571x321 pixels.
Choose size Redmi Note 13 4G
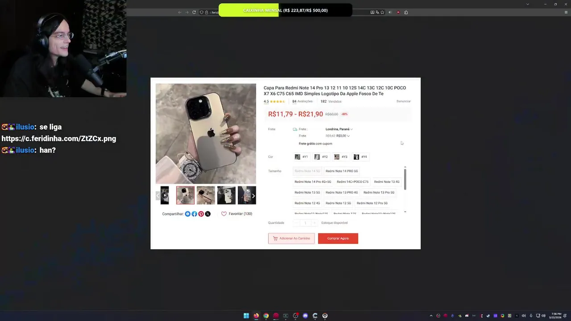click(387, 182)
